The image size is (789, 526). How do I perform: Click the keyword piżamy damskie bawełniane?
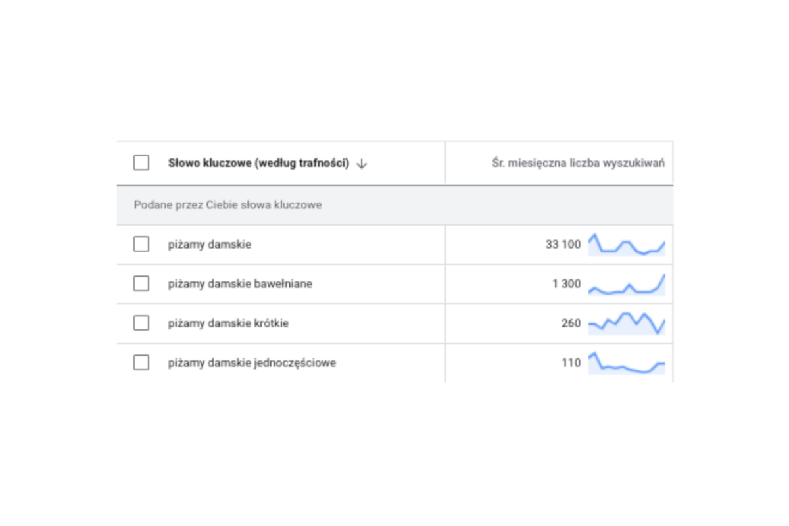click(x=240, y=284)
